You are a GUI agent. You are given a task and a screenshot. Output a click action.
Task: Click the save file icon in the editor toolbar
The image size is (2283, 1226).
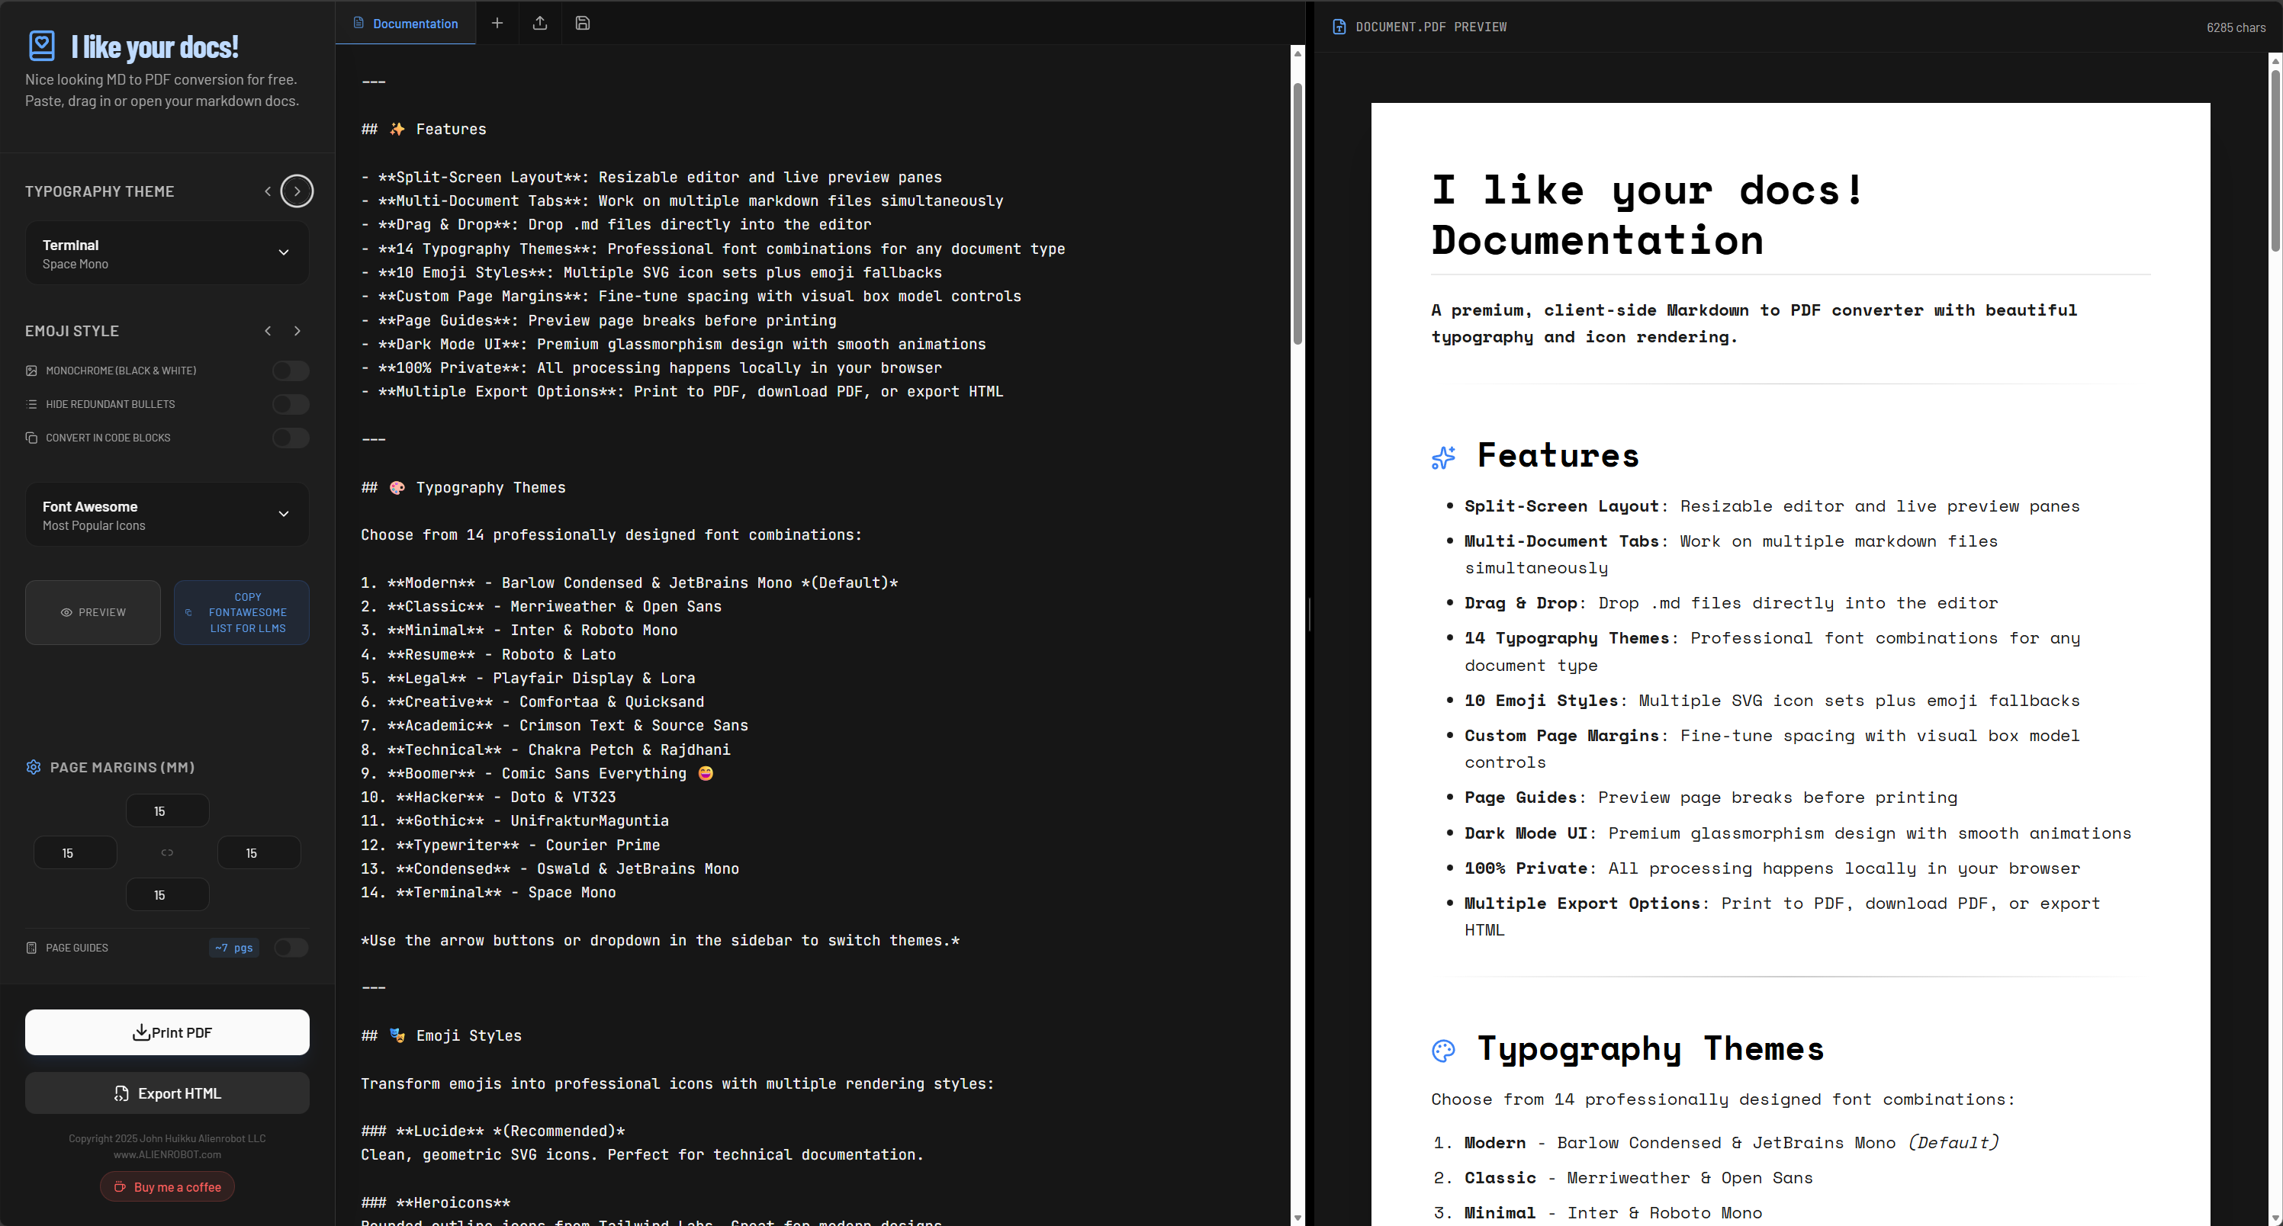click(582, 23)
